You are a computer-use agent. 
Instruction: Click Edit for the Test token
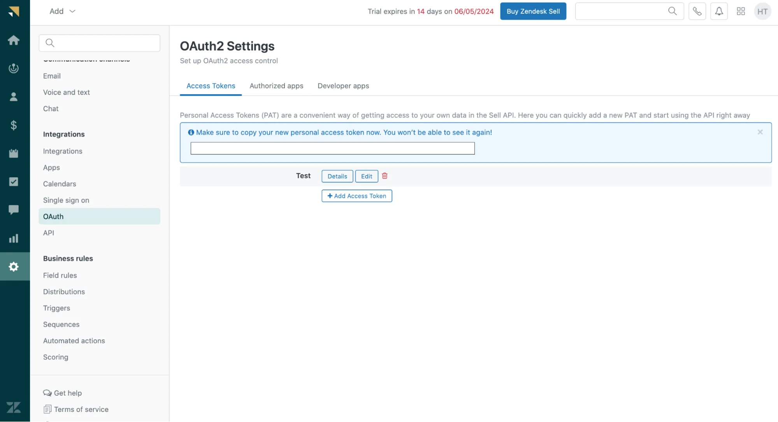pos(367,176)
